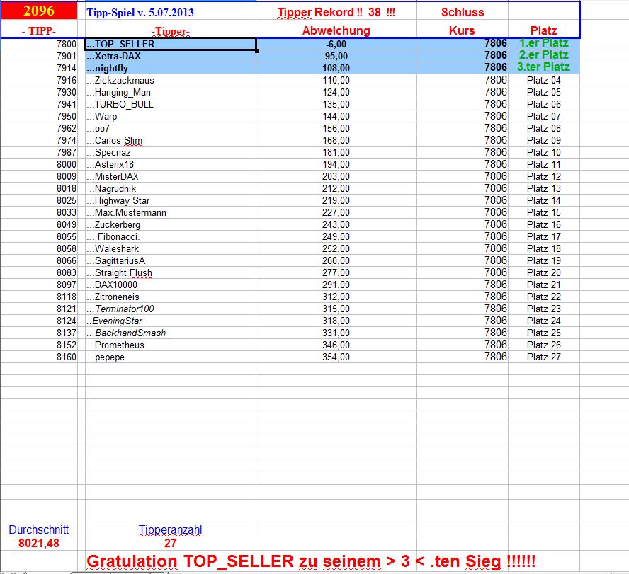Click the EveningStar cell
Image resolution: width=629 pixels, height=574 pixels.
click(171, 321)
